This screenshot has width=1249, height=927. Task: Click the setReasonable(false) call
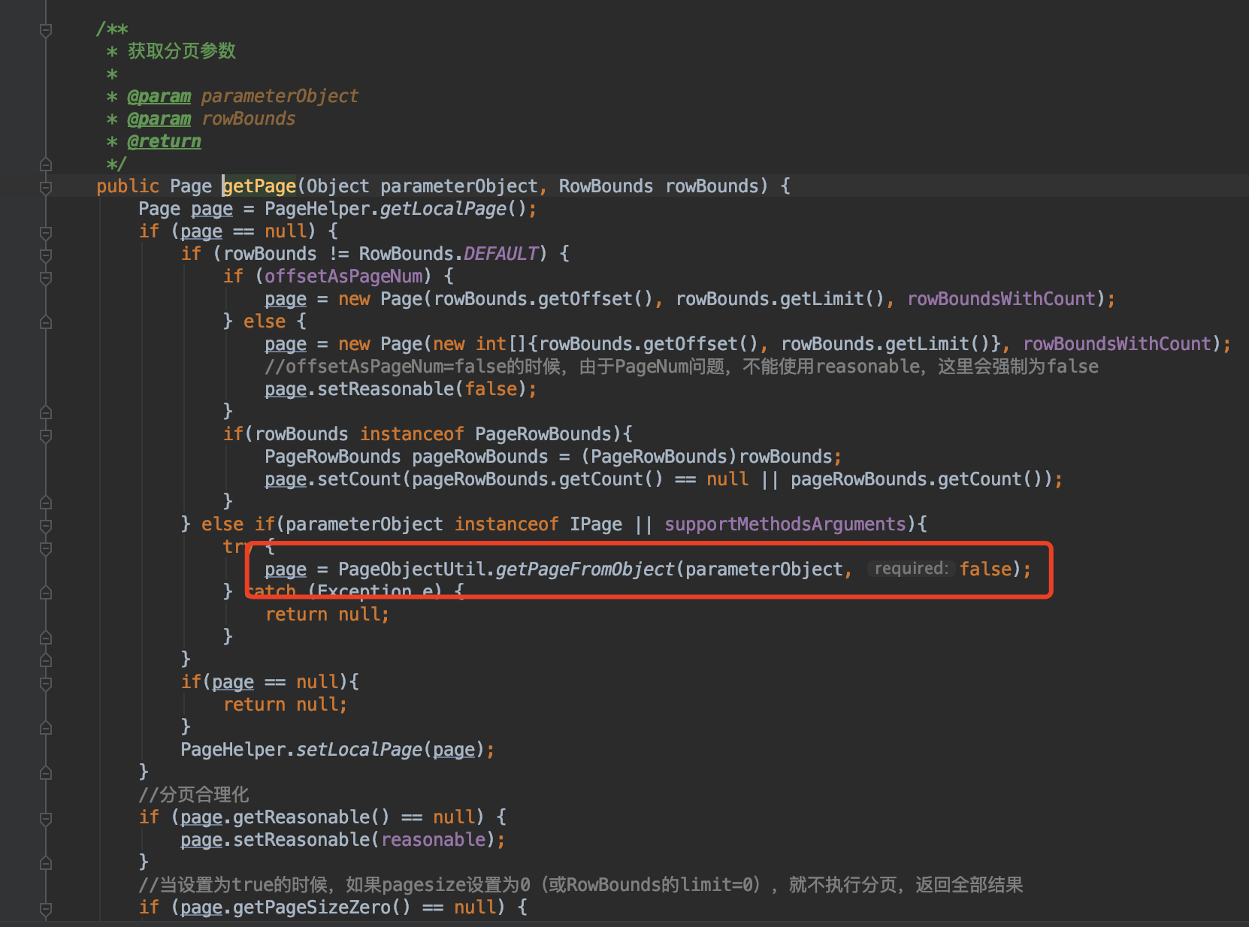[422, 388]
